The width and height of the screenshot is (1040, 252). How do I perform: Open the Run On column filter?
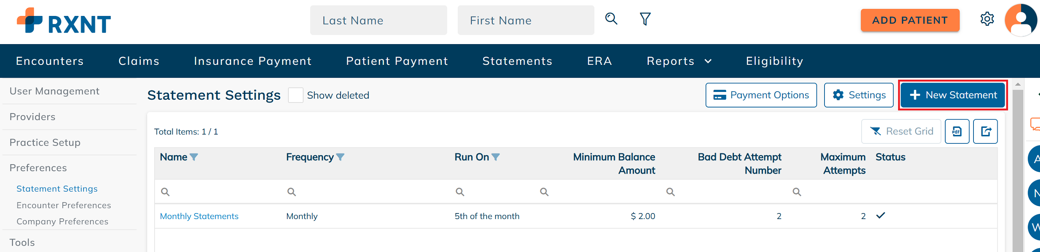495,157
